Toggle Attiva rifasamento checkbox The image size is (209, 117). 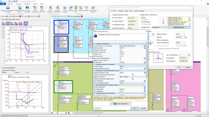[x=158, y=40]
